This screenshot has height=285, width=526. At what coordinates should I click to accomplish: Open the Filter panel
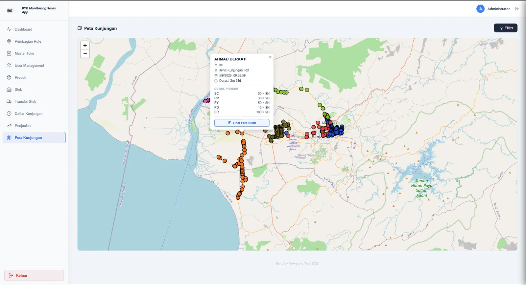coord(506,28)
